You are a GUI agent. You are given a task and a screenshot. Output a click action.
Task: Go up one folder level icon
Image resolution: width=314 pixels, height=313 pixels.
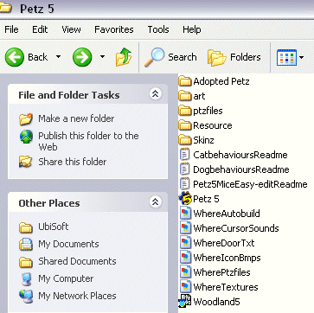point(124,57)
